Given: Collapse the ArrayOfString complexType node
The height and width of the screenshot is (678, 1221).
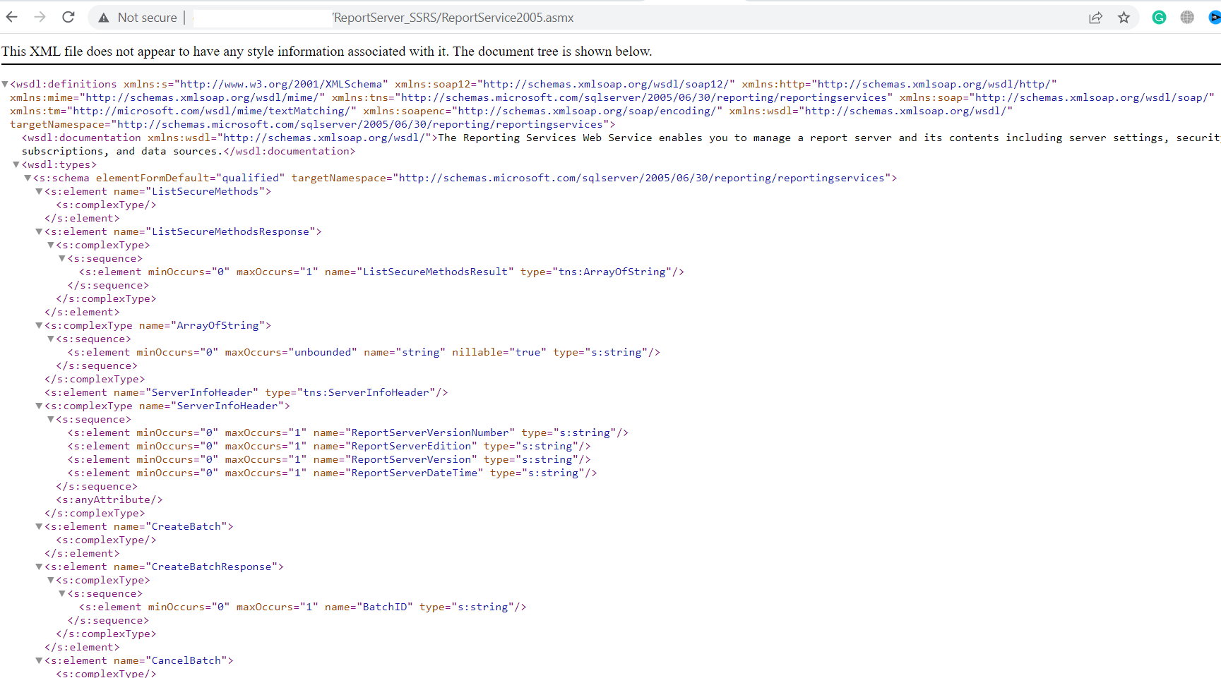Looking at the screenshot, I should click(39, 325).
